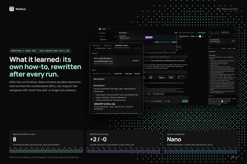247x164 pixels.
Task: Click the '126.8s' time stat tile
Action: pos(162,77)
